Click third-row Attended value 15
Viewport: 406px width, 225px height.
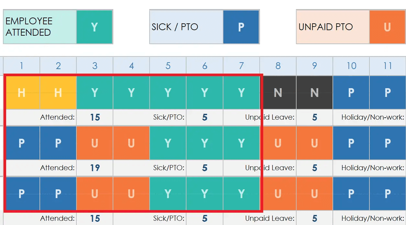(x=95, y=218)
